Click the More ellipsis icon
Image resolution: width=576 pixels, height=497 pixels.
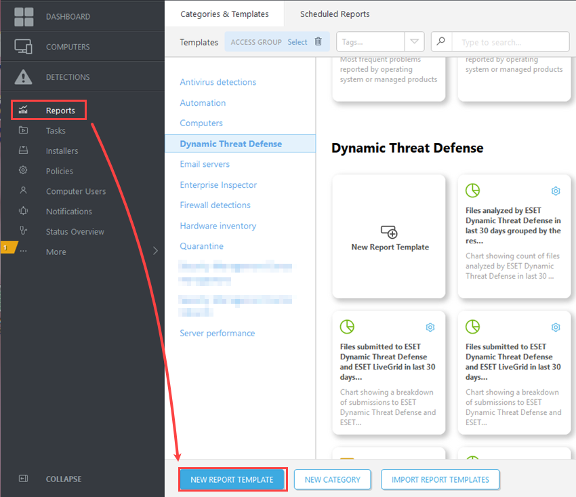tap(23, 251)
